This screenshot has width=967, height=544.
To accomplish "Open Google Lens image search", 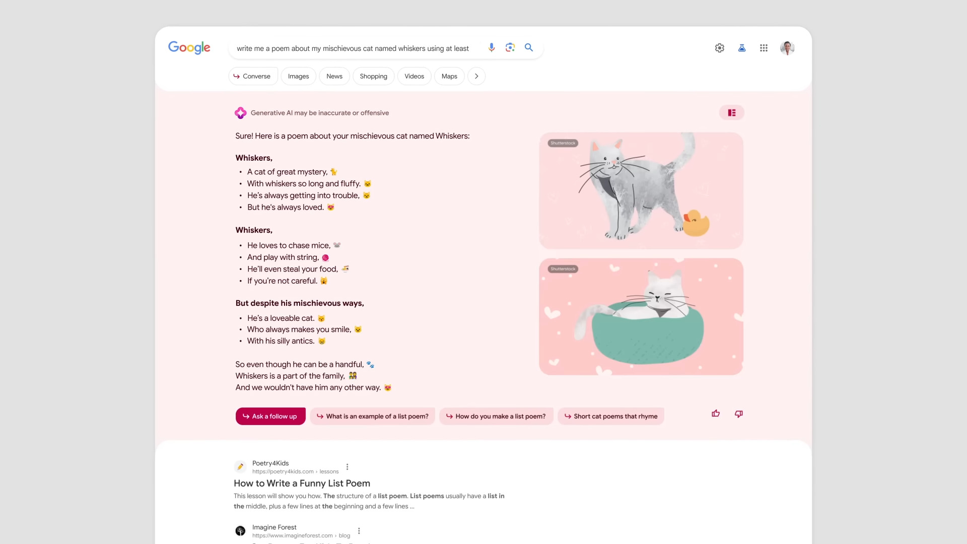I will click(510, 48).
